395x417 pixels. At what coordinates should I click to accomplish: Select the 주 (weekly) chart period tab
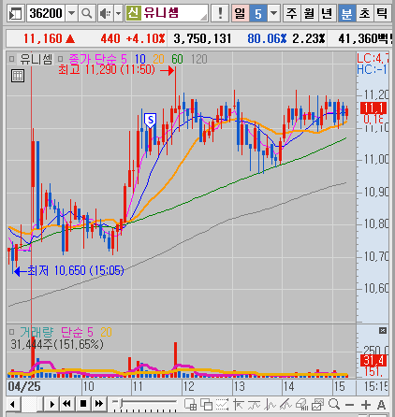291,13
